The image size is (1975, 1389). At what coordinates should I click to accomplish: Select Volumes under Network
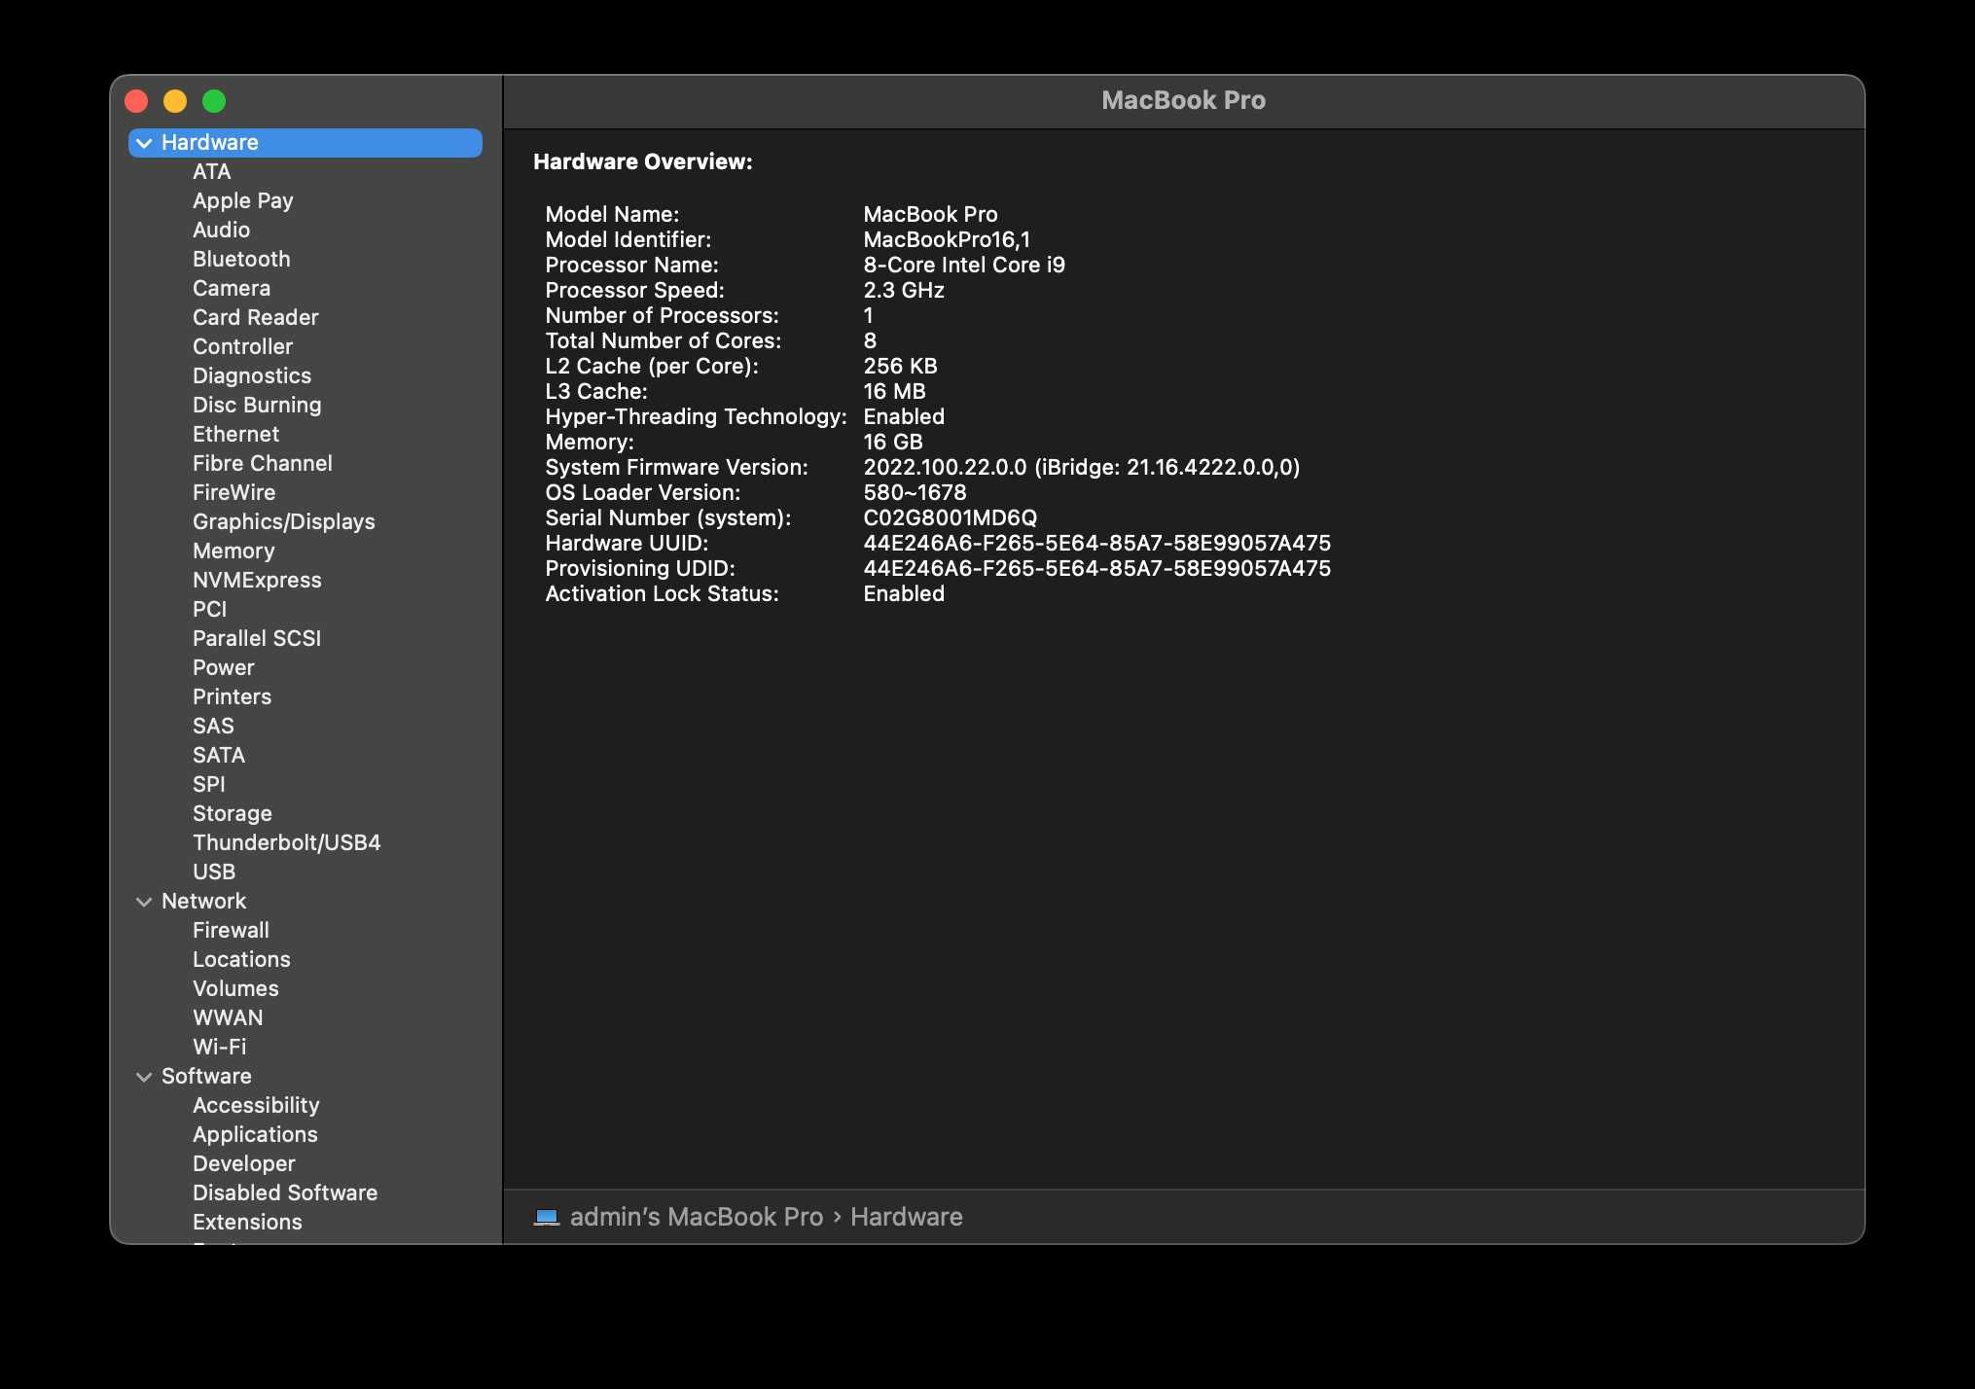pos(235,989)
